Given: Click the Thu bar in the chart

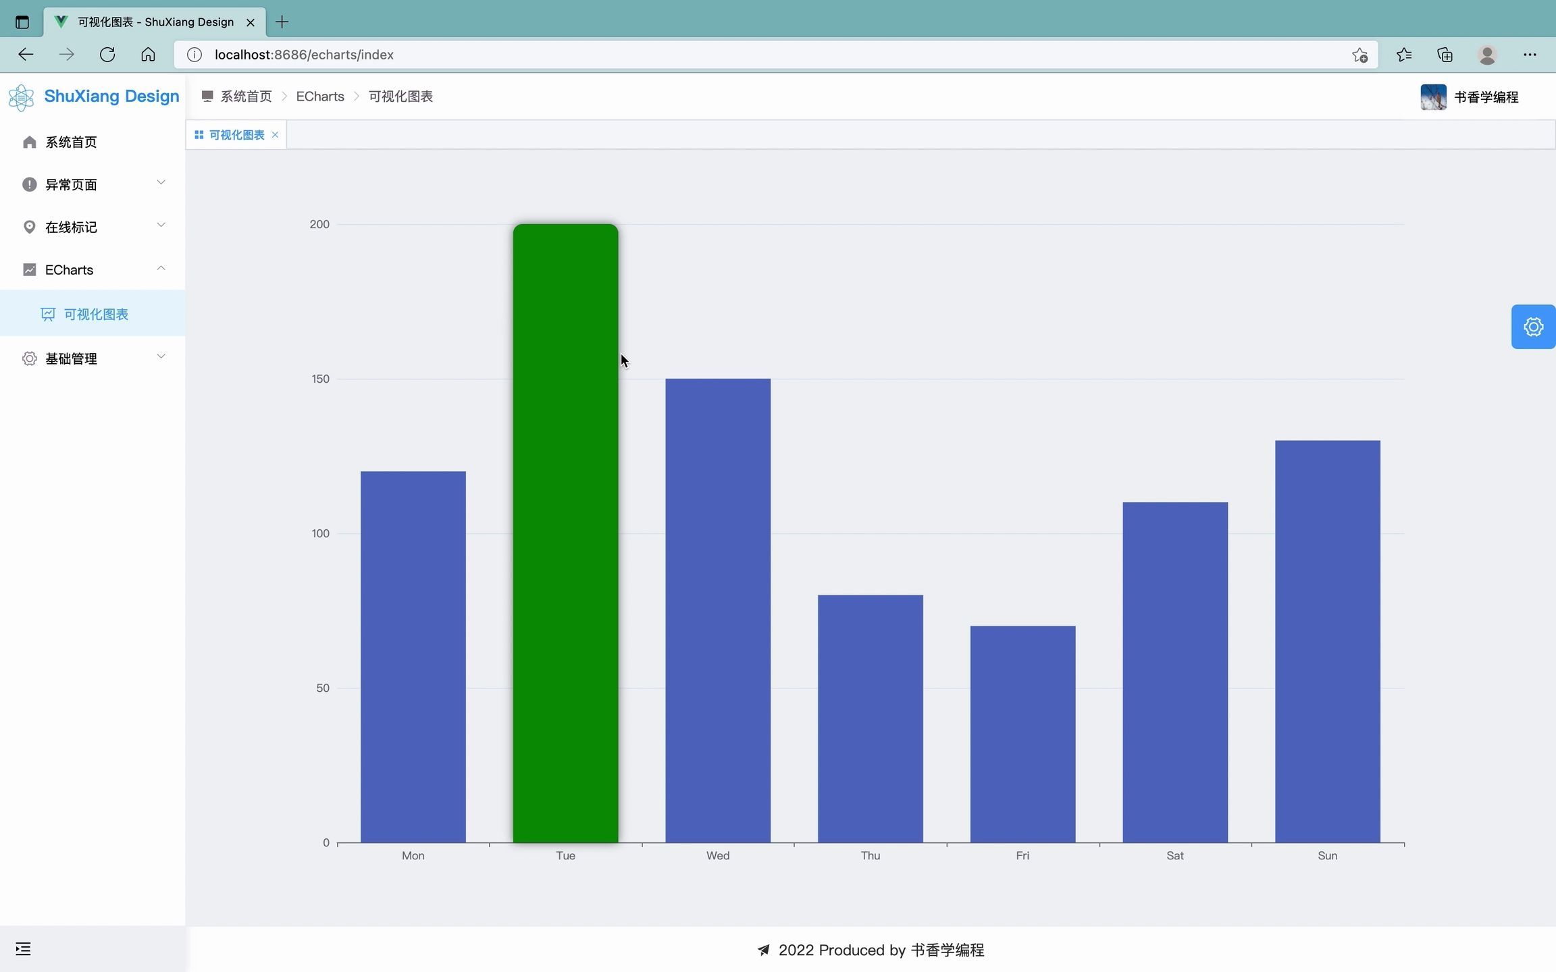Looking at the screenshot, I should (x=870, y=719).
